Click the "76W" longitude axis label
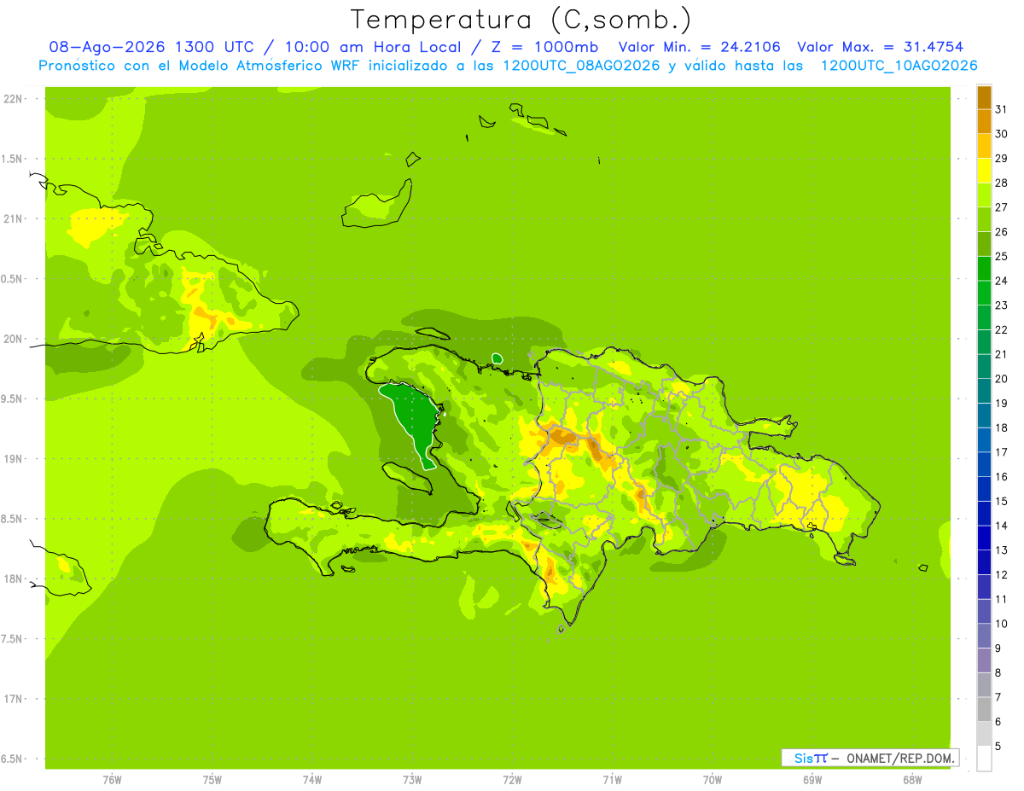 coord(112,779)
